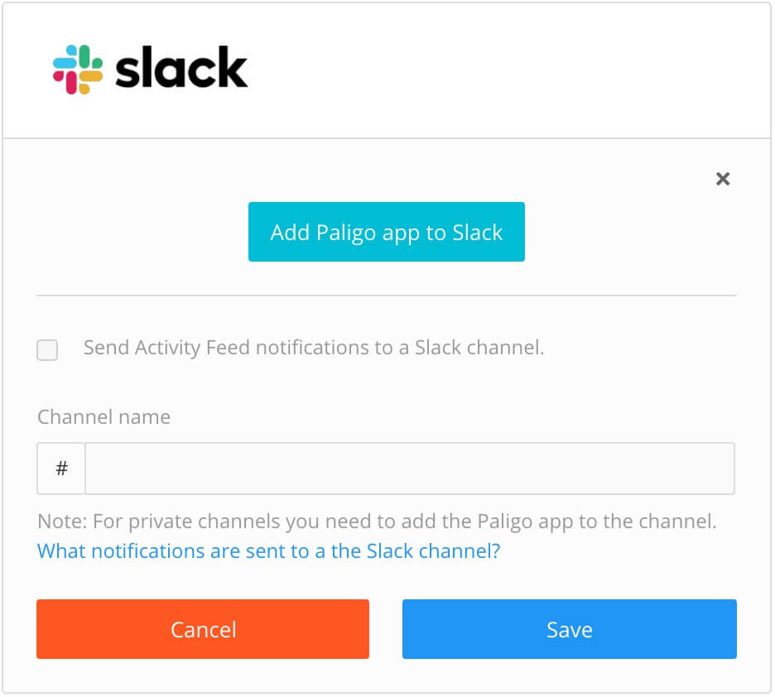Select the Channel name input field

410,468
